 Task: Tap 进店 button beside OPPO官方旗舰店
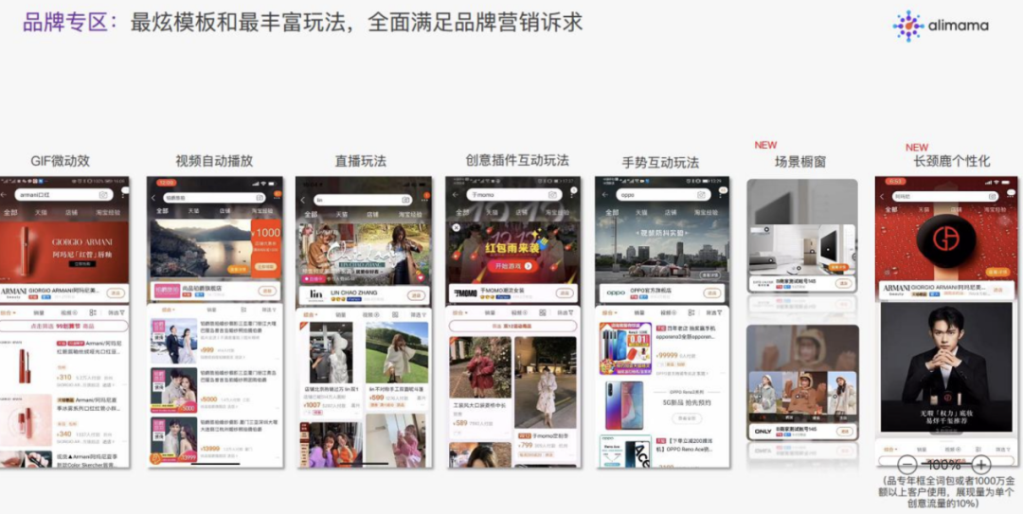coord(713,292)
